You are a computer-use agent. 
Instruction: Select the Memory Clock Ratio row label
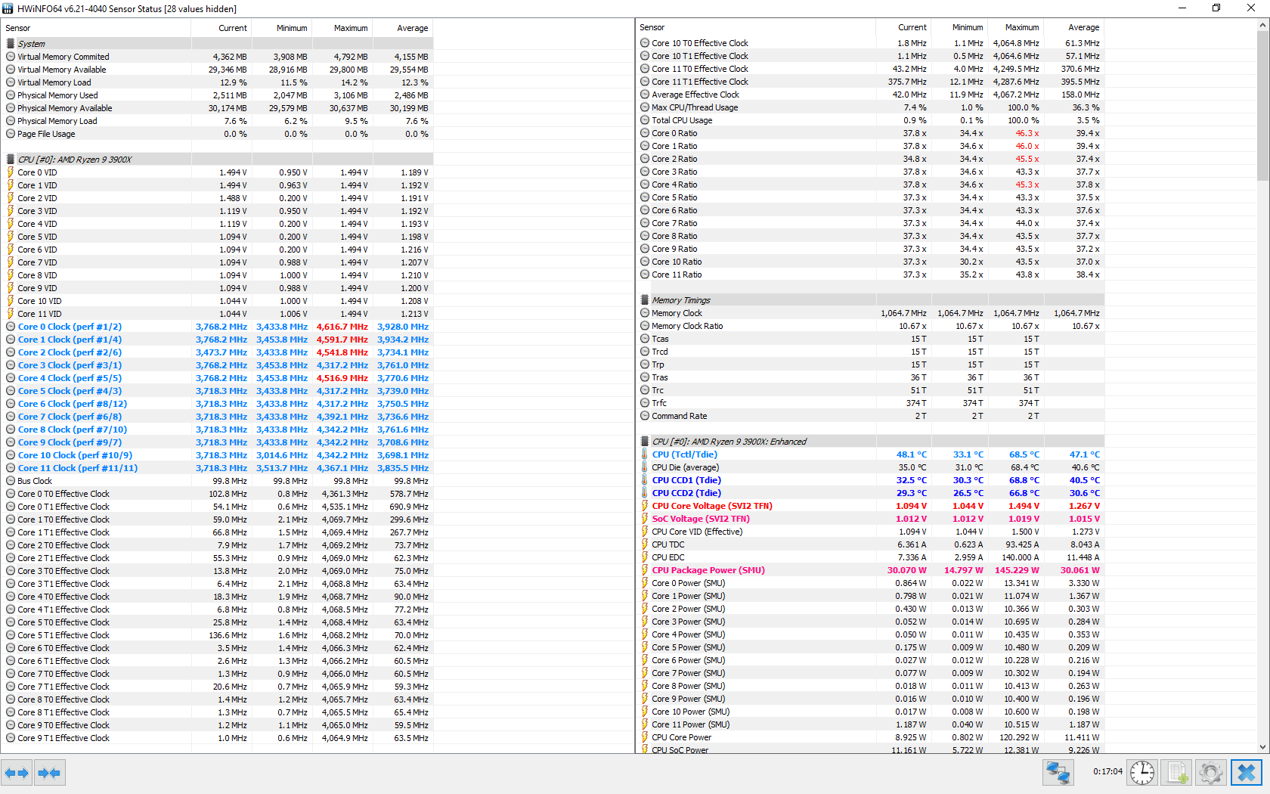pyautogui.click(x=687, y=326)
